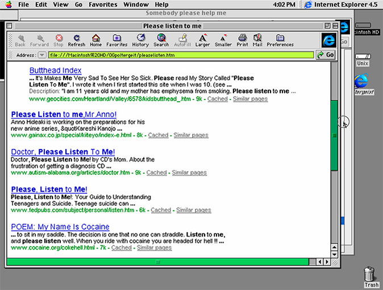Increase text size with Larger icon

(x=202, y=40)
